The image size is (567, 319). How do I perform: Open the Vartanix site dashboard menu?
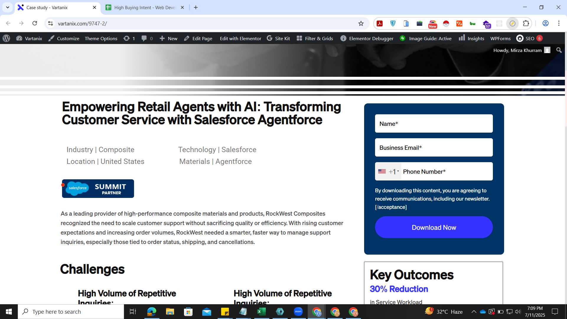[x=29, y=38]
